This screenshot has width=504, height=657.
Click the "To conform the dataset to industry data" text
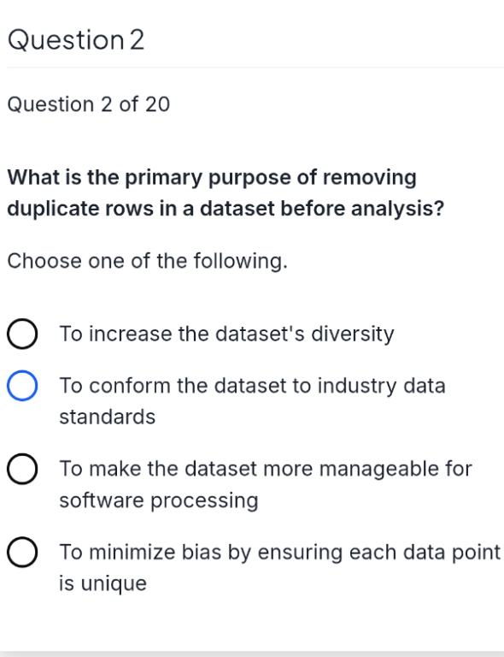tap(252, 386)
